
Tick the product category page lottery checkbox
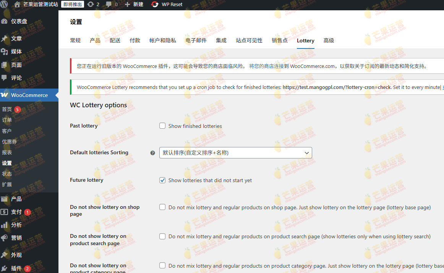(162, 265)
